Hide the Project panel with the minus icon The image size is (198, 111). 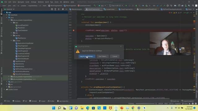point(66,9)
